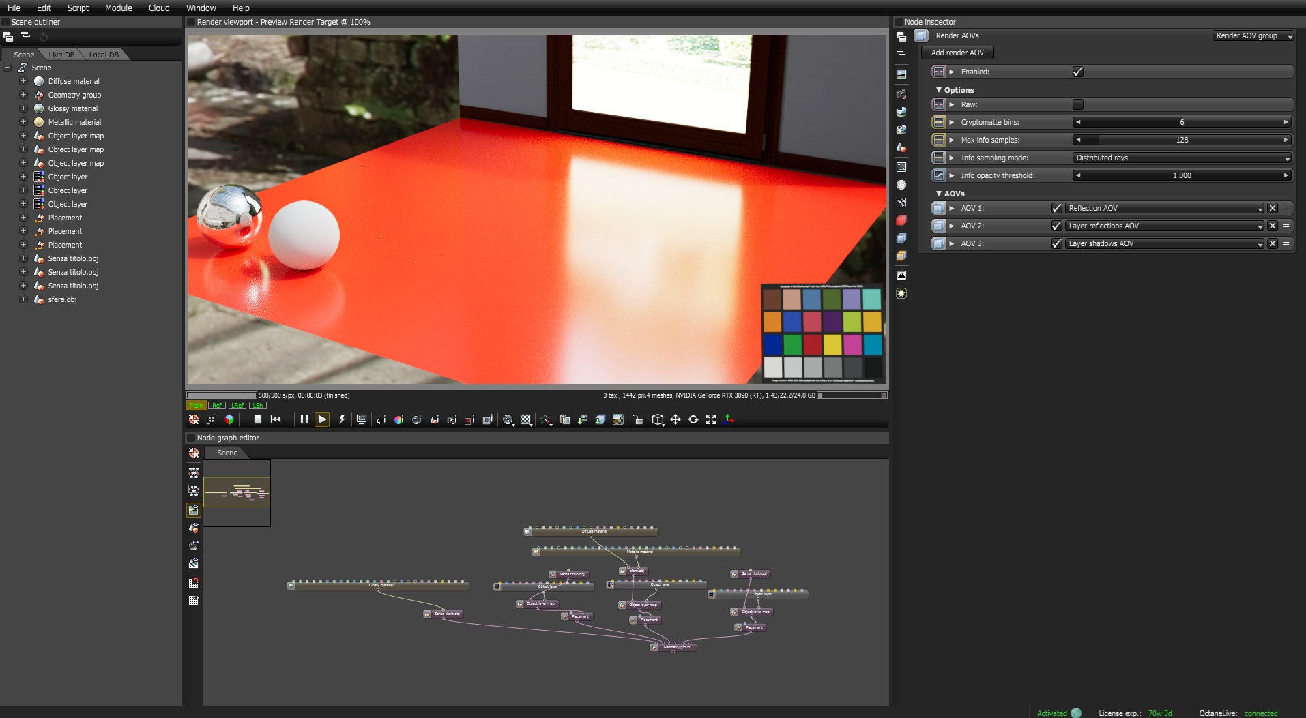Toggle node graph grid display icon
1306x718 pixels.
click(x=194, y=600)
